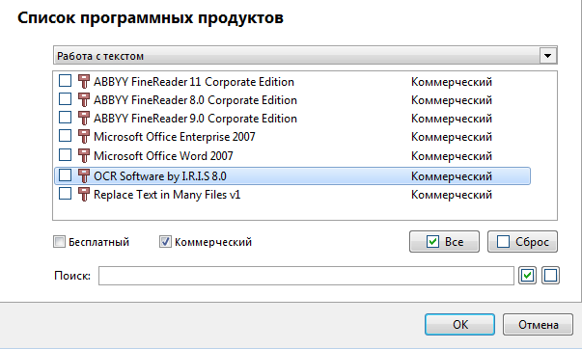
Task: Click the OCR Software by I.R.I.S icon
Action: pyautogui.click(x=84, y=175)
